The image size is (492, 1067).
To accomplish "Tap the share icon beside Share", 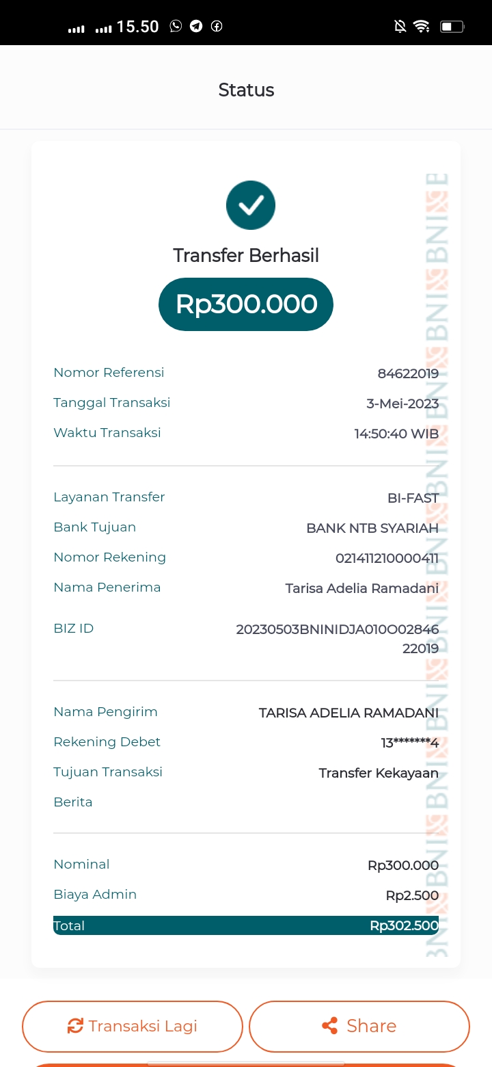I will click(330, 1026).
